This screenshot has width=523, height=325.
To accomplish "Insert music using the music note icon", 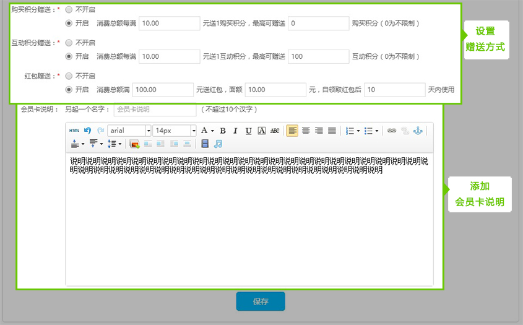I will click(x=218, y=144).
